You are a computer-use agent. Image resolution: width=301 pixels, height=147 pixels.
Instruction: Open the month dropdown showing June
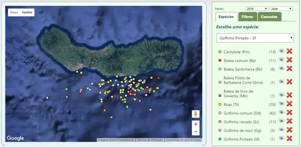[x=281, y=9]
